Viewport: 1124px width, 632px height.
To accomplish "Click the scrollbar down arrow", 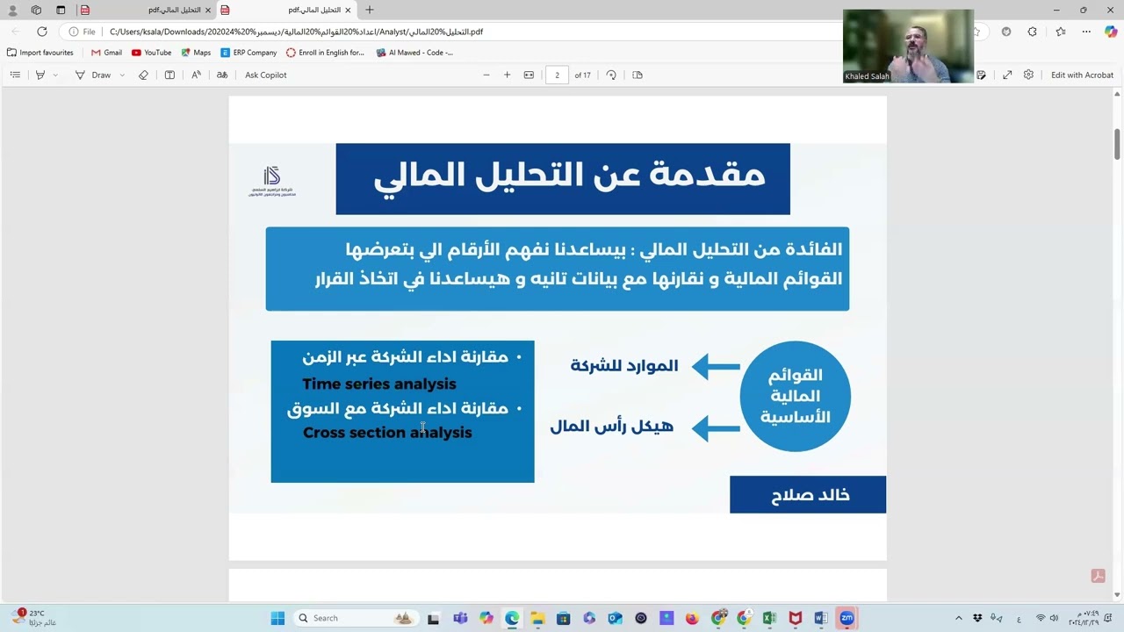I will click(1117, 595).
